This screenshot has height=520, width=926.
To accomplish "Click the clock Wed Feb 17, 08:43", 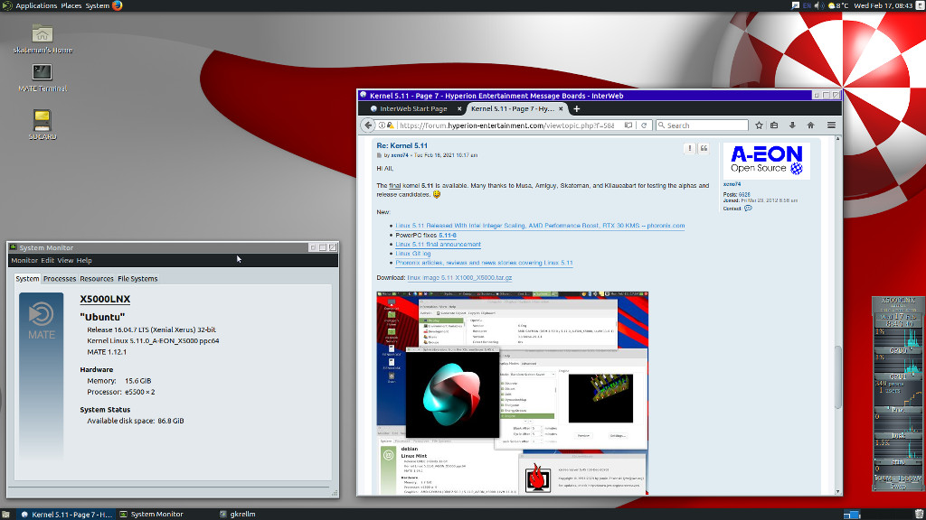I will point(883,5).
